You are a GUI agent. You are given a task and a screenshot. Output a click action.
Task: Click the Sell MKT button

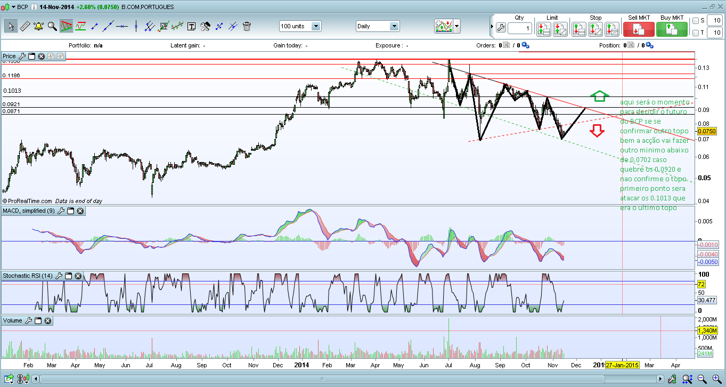(639, 29)
